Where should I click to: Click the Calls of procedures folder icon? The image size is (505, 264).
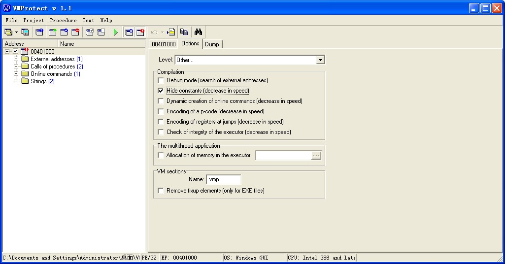(x=25, y=66)
